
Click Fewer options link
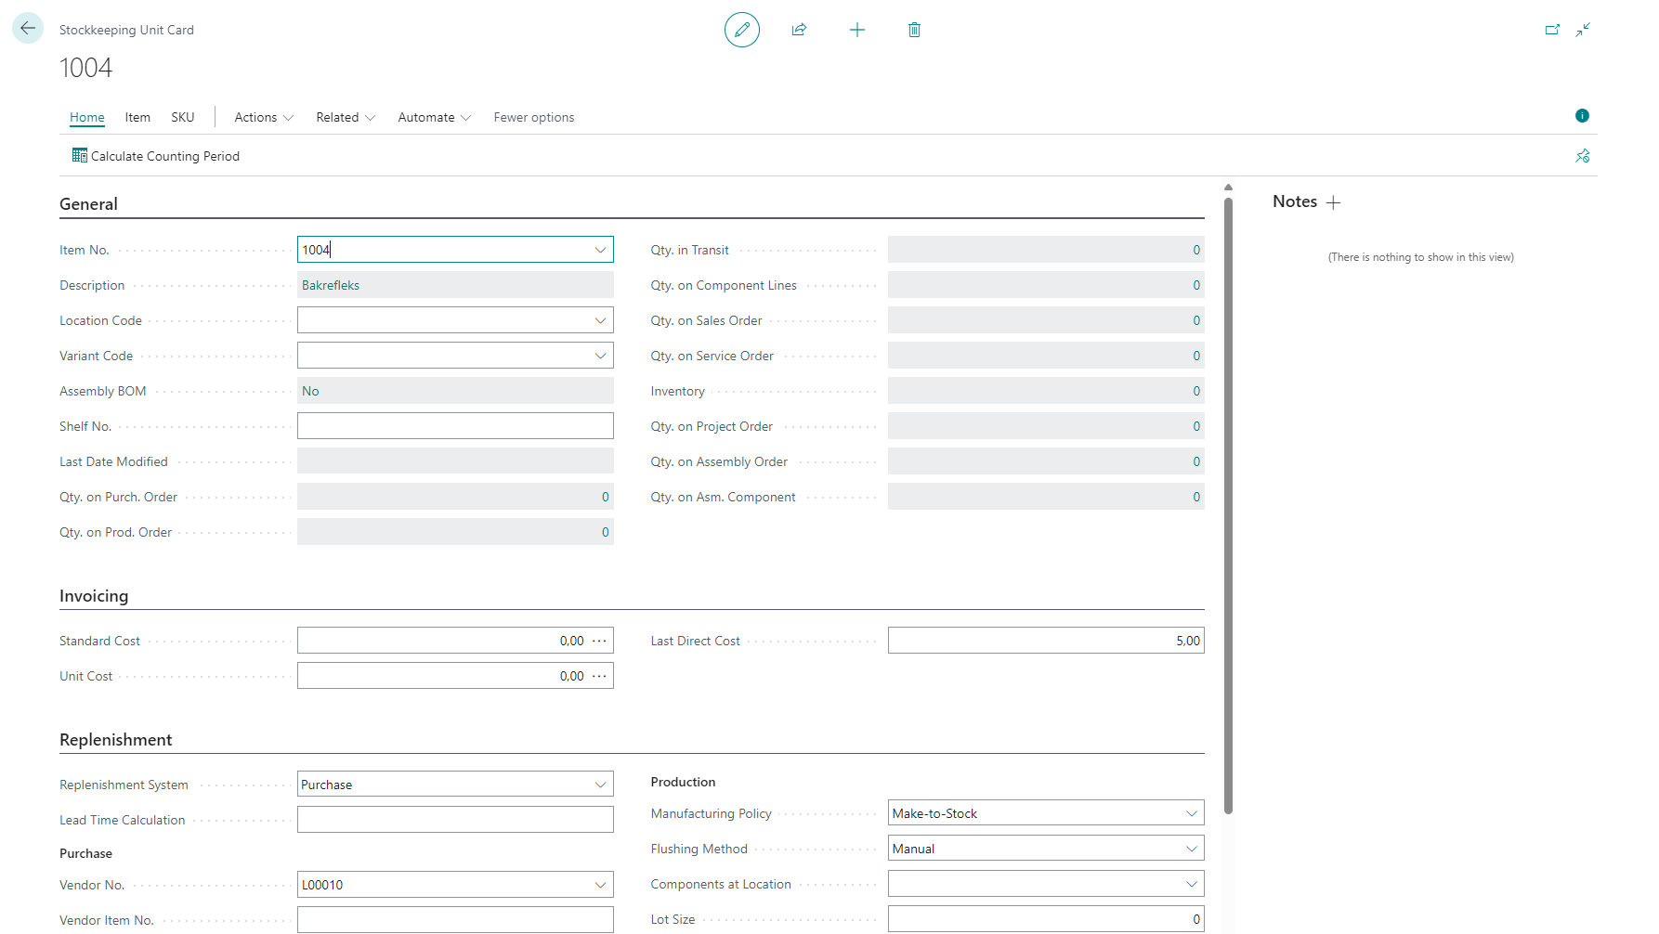coord(533,117)
